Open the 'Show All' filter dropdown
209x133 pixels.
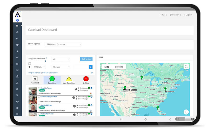60,67
